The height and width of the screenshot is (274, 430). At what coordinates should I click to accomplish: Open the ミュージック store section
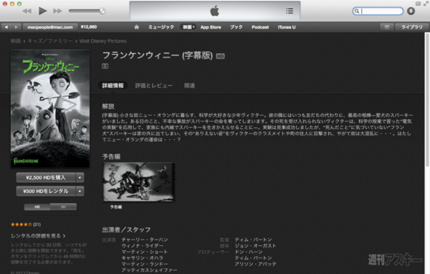coord(161,27)
